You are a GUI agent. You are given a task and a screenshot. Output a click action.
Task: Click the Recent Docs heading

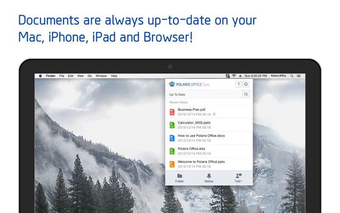(178, 102)
